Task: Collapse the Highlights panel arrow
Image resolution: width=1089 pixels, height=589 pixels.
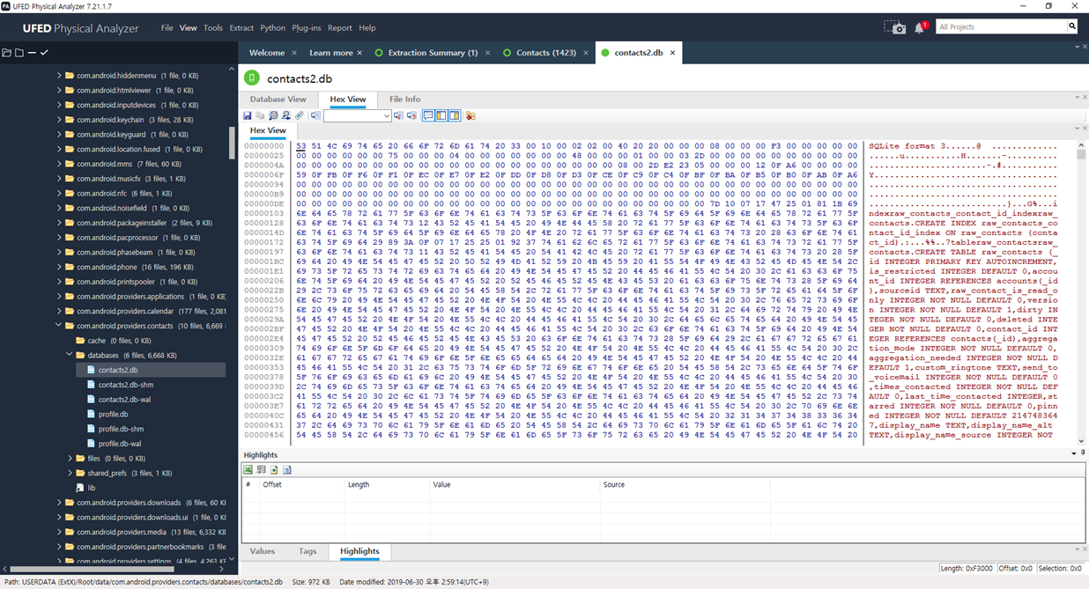Action: pyautogui.click(x=1075, y=453)
